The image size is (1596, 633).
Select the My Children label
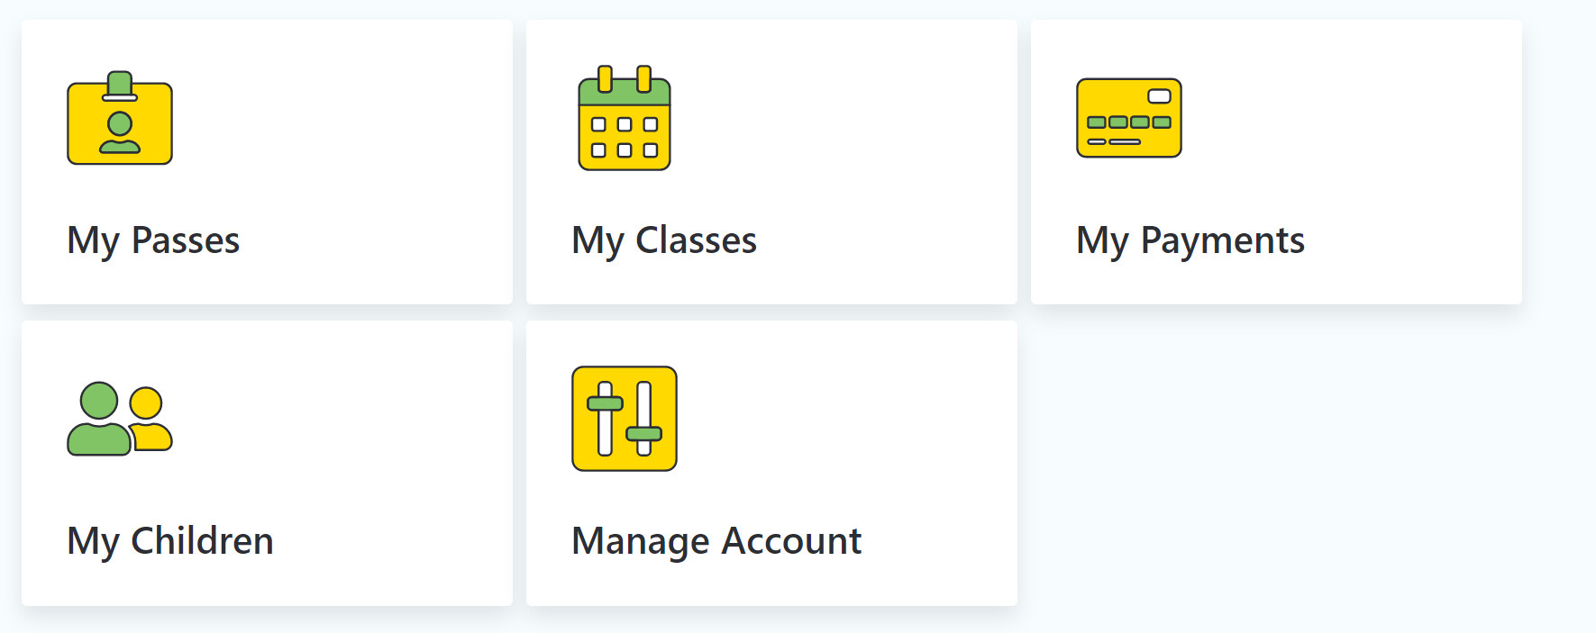pos(170,542)
